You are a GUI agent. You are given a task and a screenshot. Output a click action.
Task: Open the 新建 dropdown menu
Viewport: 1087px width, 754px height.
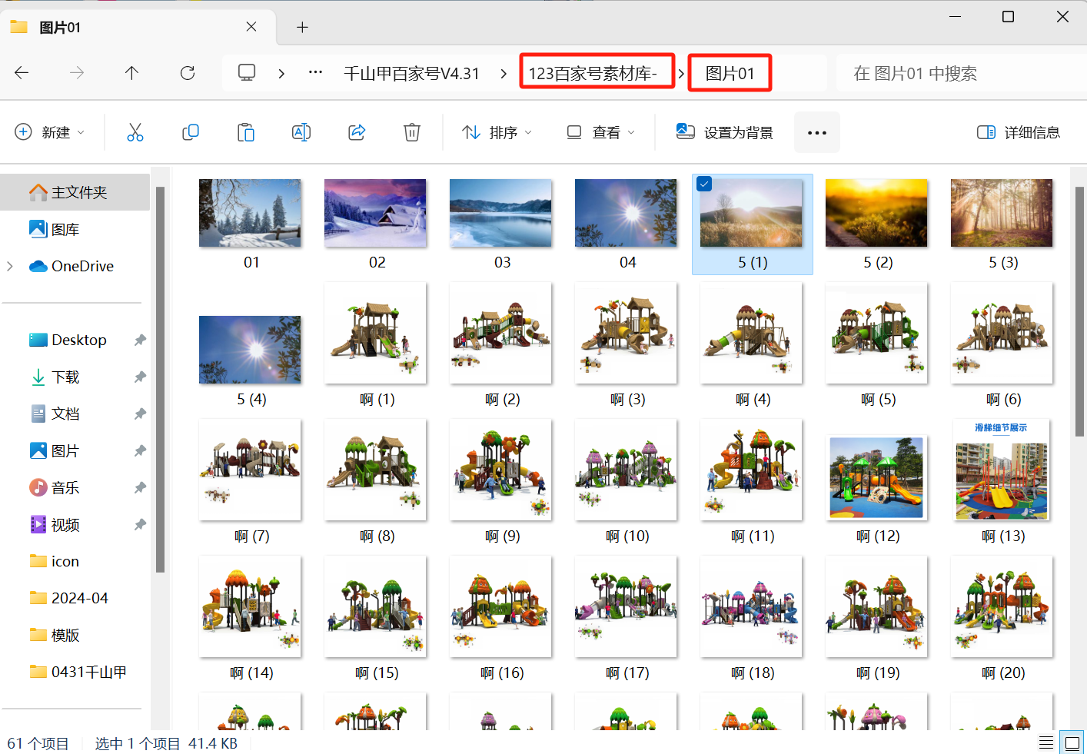(x=50, y=132)
